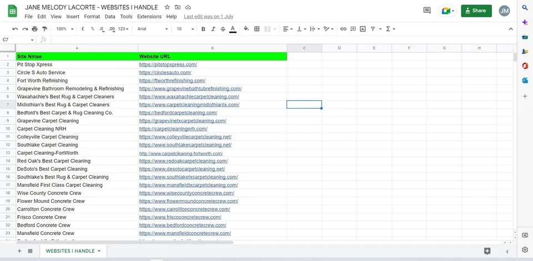Insert link icon in toolbar
Viewport: 533px width, 261px height.
[343, 29]
